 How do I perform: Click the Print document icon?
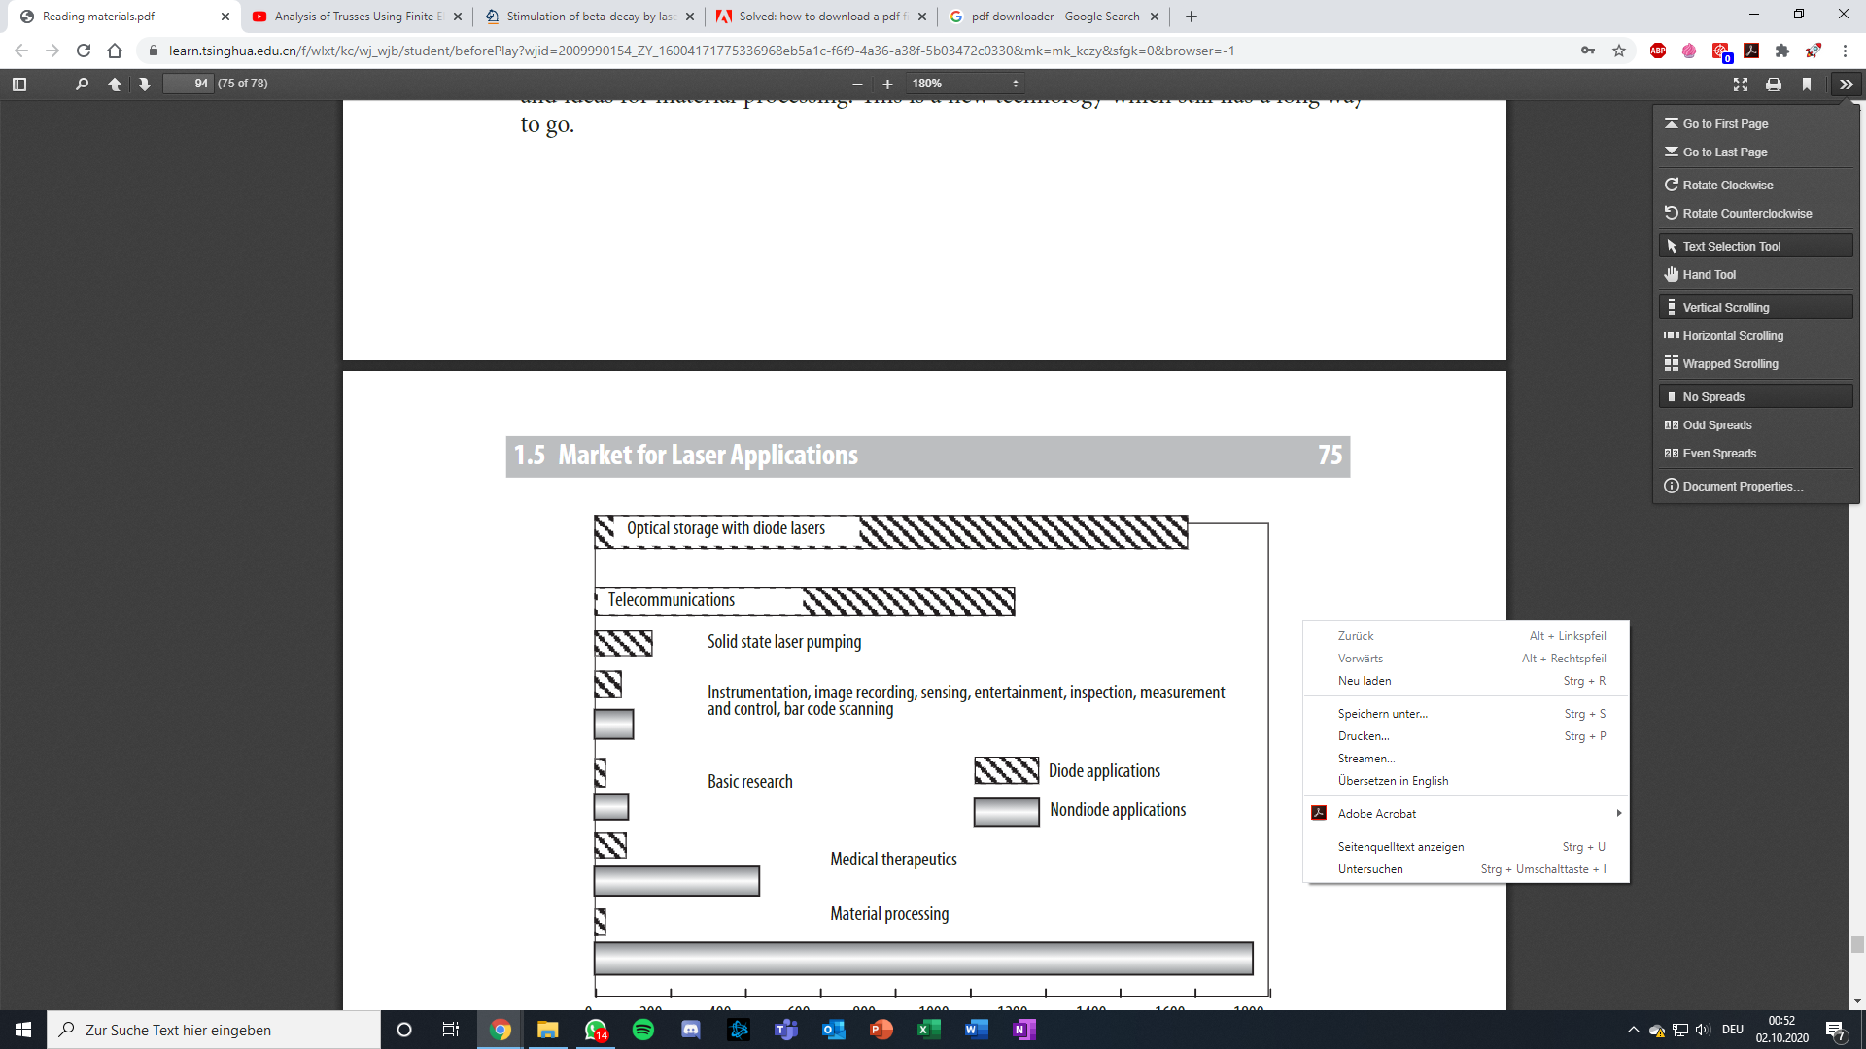1771,84
